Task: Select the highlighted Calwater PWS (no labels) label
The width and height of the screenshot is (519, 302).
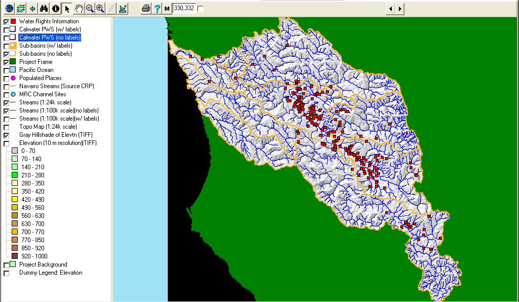Action: 50,37
